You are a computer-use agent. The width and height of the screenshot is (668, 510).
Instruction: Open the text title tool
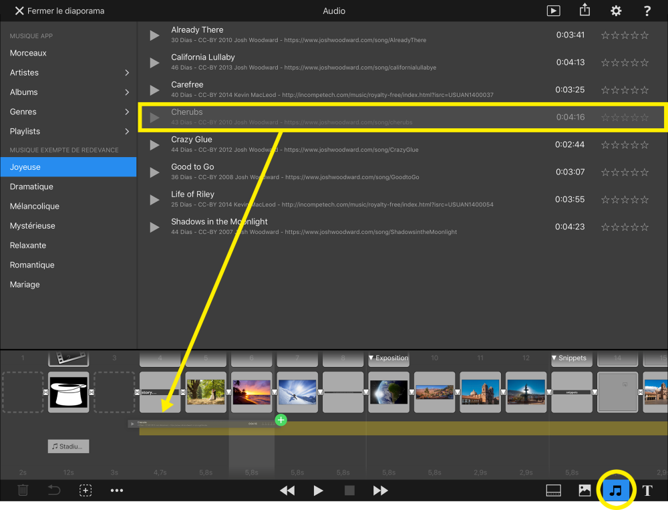click(647, 491)
